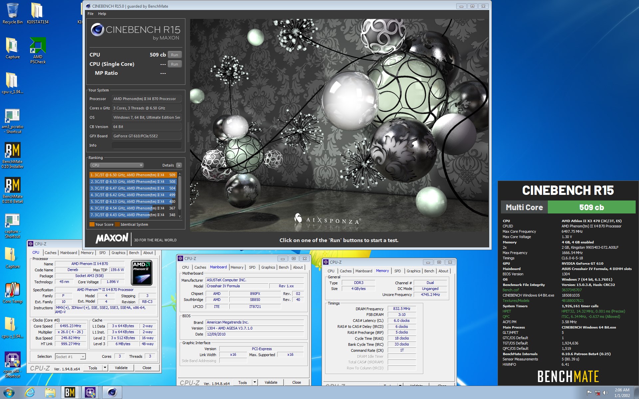Click Close in Mainboard CPU-Z window
639x399 pixels.
coord(297,382)
